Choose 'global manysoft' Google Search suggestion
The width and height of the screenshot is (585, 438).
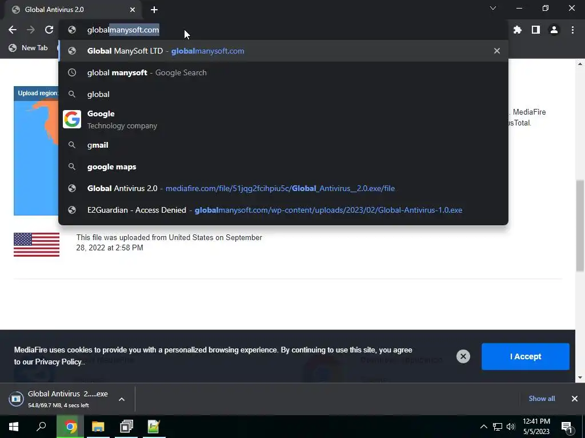283,72
